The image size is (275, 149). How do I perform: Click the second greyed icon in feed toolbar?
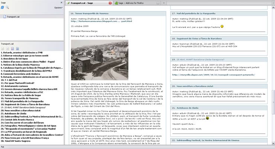[7, 49]
